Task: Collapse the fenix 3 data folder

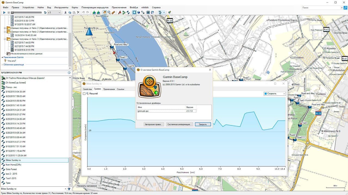Action: coord(5,39)
